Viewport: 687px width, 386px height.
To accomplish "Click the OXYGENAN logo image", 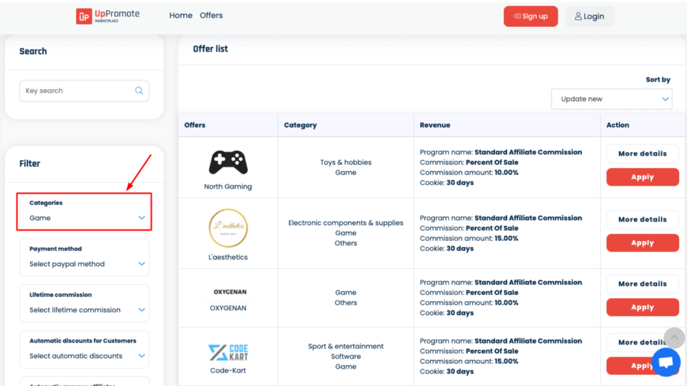I will [x=229, y=292].
